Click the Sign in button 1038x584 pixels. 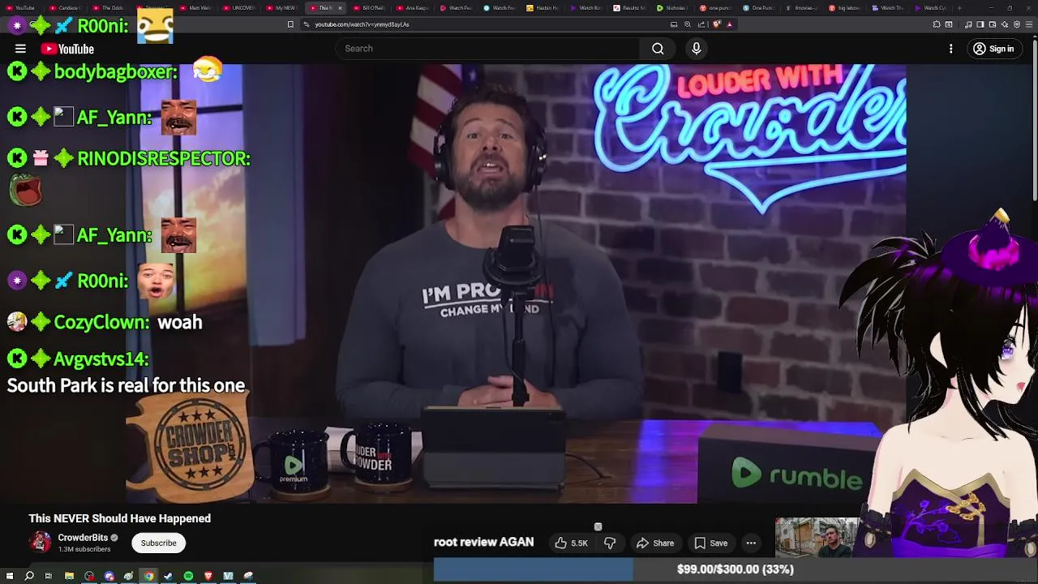point(993,49)
